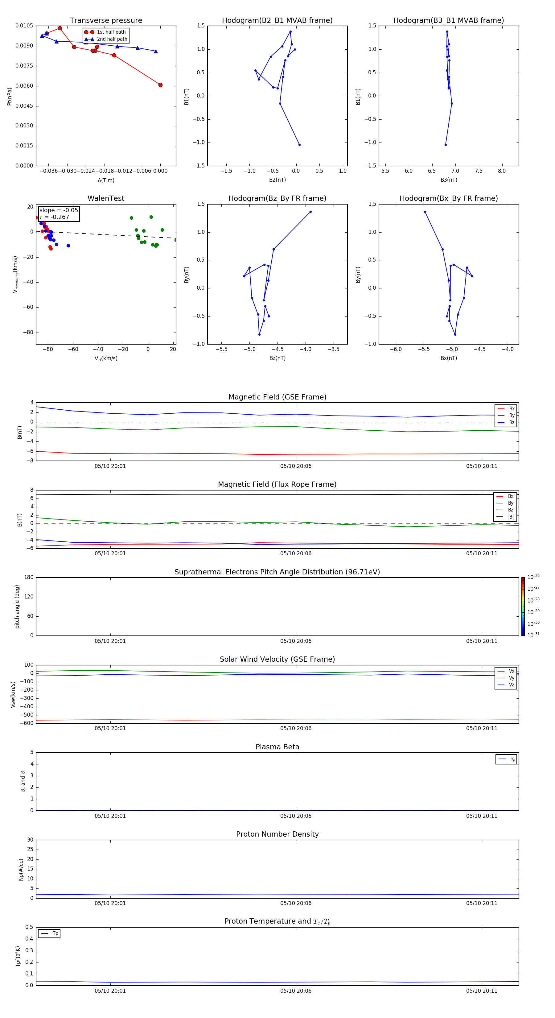Click the topmost point in Bz_By hodogram
The width and height of the screenshot is (555, 1018).
point(310,212)
